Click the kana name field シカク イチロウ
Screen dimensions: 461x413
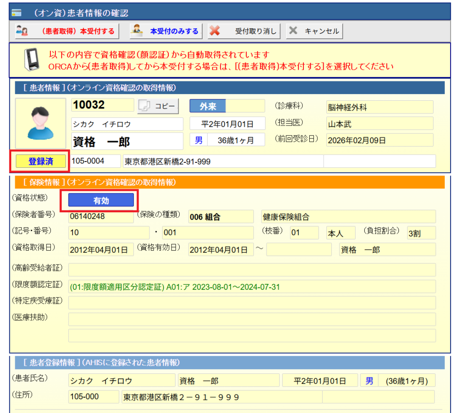click(x=127, y=124)
